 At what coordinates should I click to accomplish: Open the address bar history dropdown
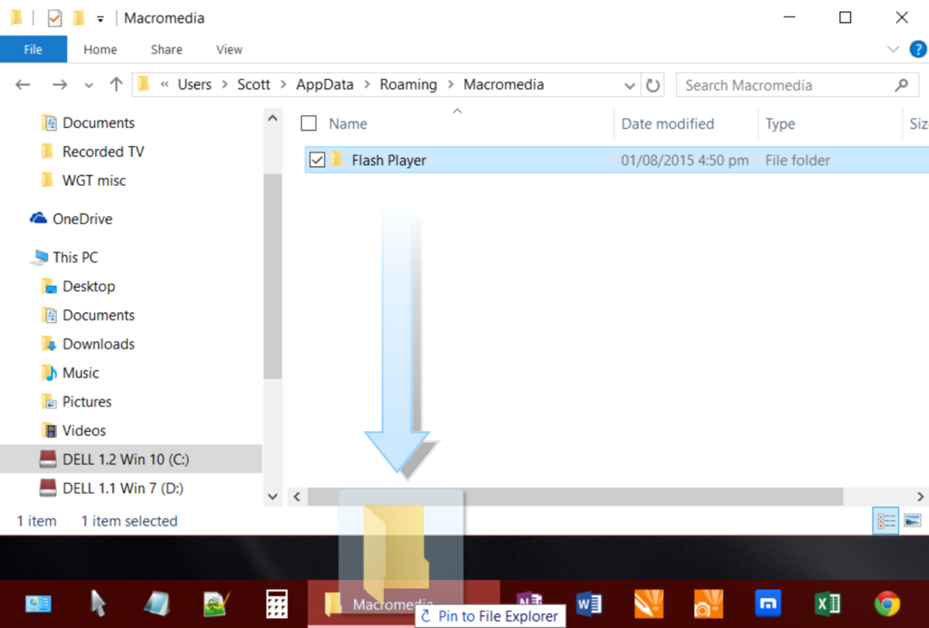(630, 86)
